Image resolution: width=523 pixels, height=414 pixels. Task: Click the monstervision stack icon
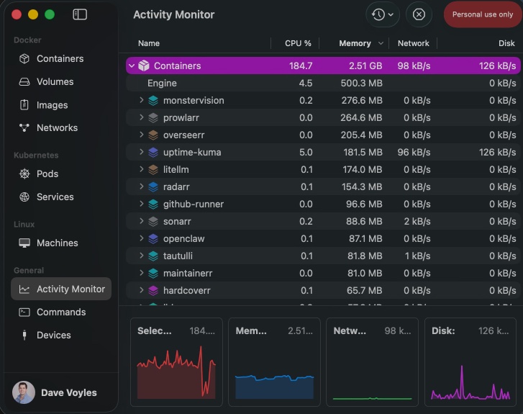pyautogui.click(x=153, y=101)
